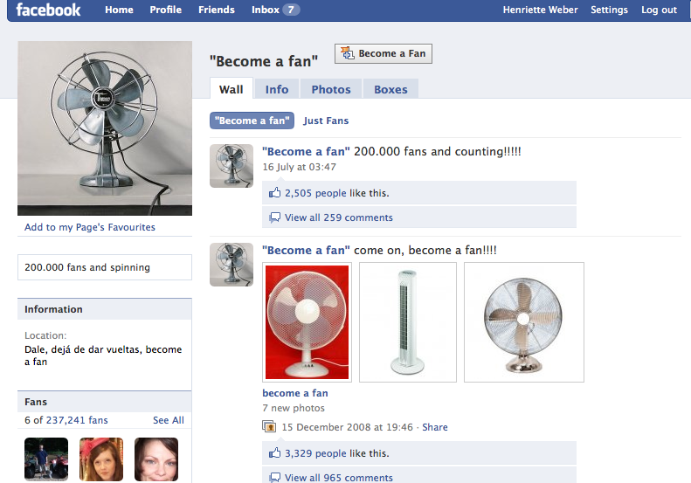
Task: Click 2,505 people like link
Action: pos(315,192)
